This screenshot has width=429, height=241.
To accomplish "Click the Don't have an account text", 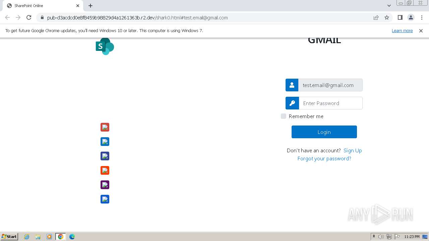I will click(x=314, y=151).
